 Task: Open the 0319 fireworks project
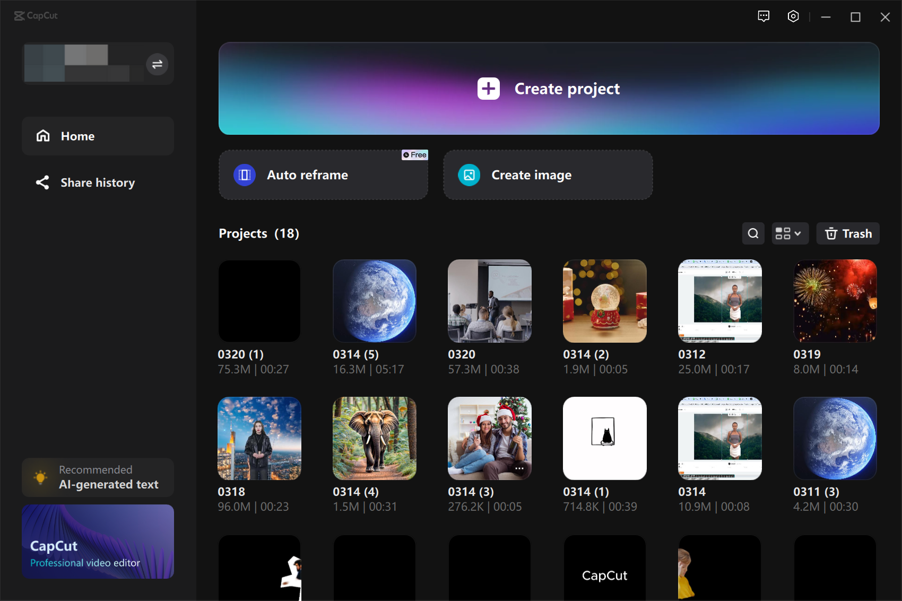[x=835, y=301]
